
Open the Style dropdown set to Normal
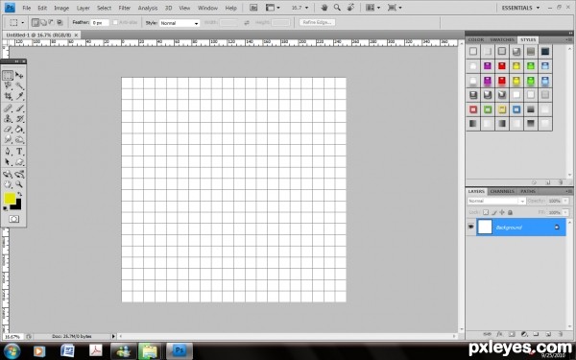[x=180, y=23]
